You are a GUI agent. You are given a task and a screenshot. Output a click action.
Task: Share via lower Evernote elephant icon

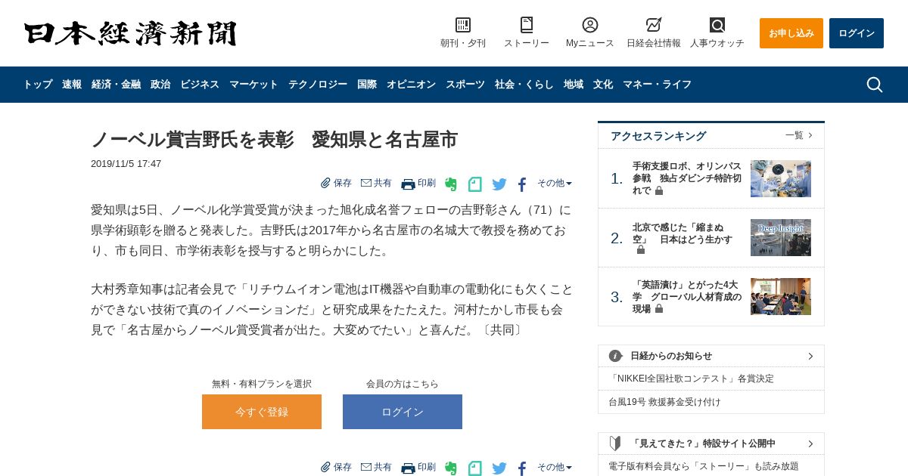pos(451,468)
